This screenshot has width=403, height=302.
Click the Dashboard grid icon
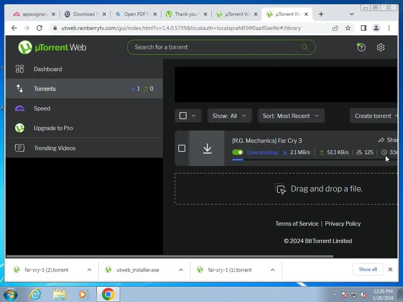tap(20, 69)
